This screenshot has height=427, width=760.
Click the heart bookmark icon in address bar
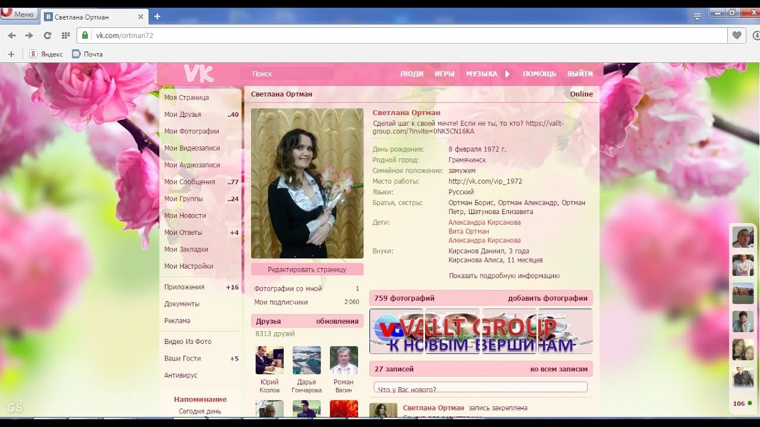[x=737, y=36]
